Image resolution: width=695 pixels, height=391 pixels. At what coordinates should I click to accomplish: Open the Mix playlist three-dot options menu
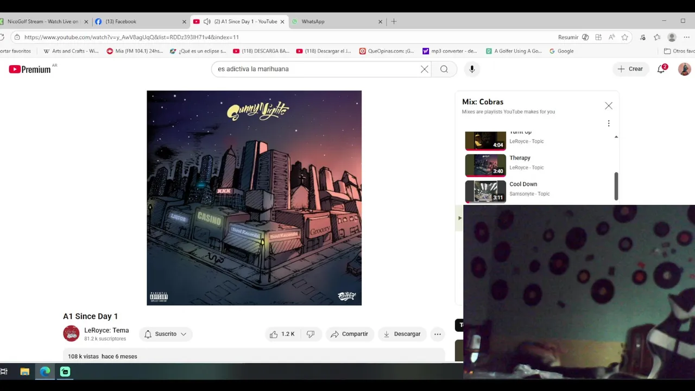tap(609, 123)
